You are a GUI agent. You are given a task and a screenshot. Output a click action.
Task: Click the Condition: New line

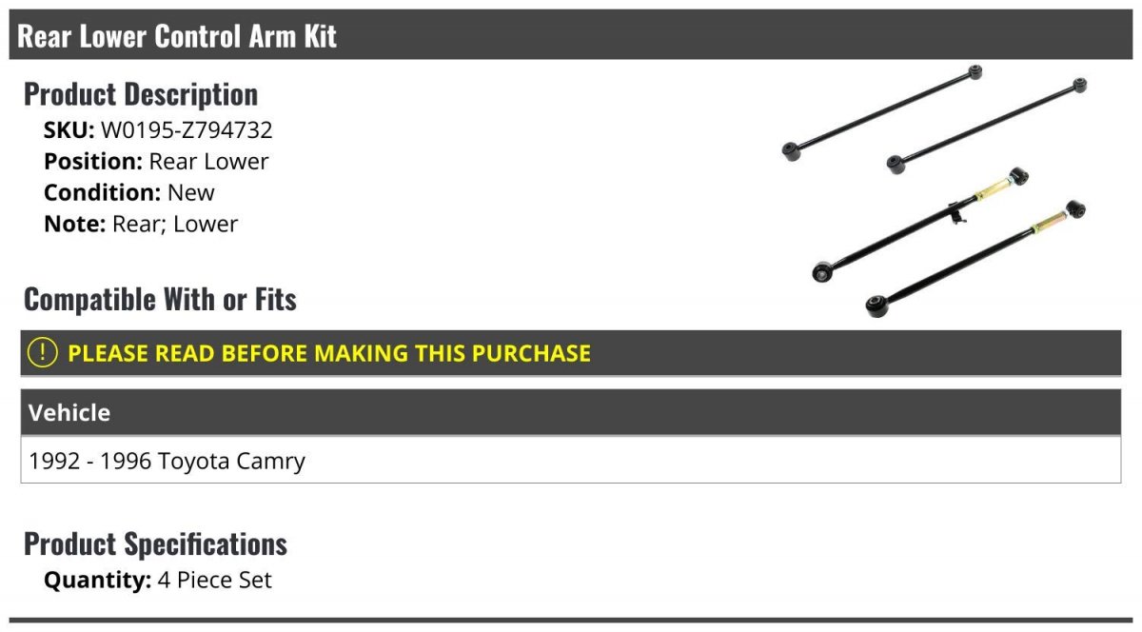click(129, 192)
